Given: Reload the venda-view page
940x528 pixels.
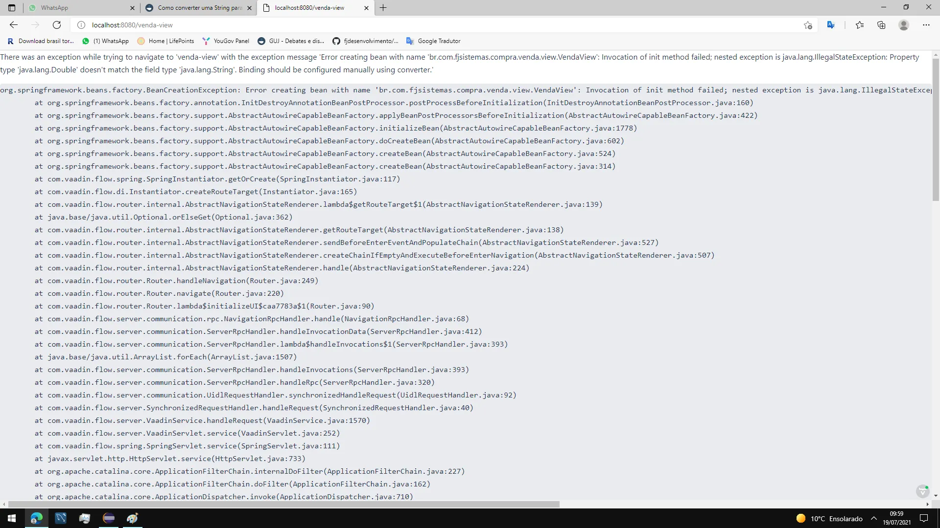Looking at the screenshot, I should click(57, 25).
